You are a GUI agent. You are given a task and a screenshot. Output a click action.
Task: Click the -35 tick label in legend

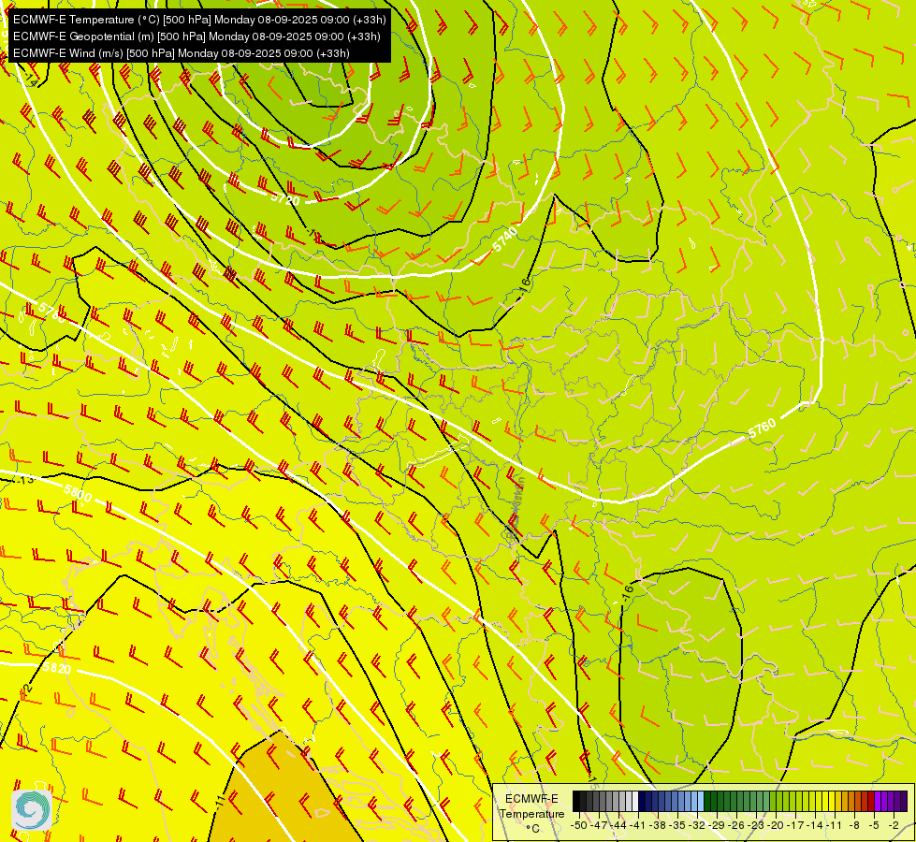coord(677,826)
